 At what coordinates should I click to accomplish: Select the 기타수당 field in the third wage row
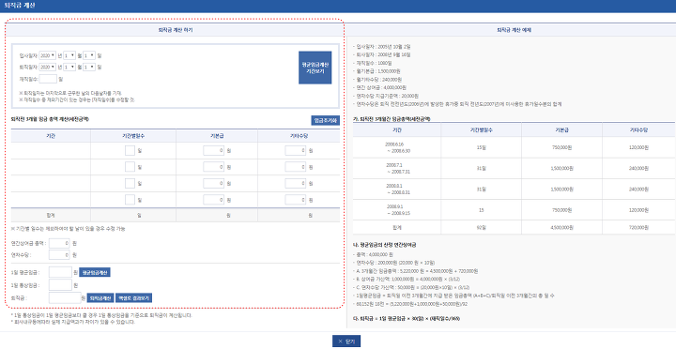point(296,183)
